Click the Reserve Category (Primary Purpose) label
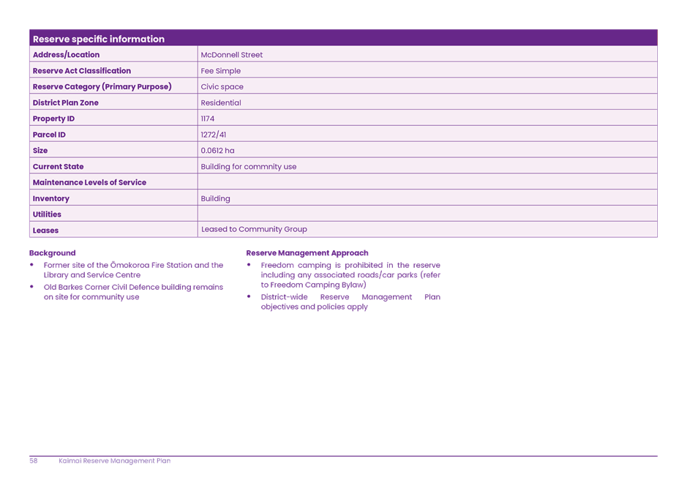The image size is (687, 486). tap(102, 86)
